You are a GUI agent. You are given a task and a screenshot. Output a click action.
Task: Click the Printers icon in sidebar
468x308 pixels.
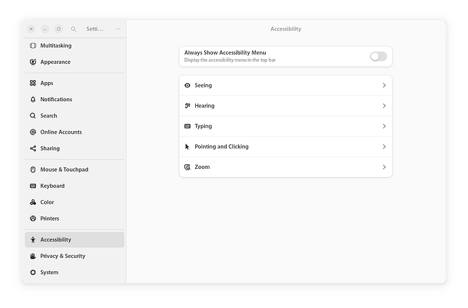33,218
